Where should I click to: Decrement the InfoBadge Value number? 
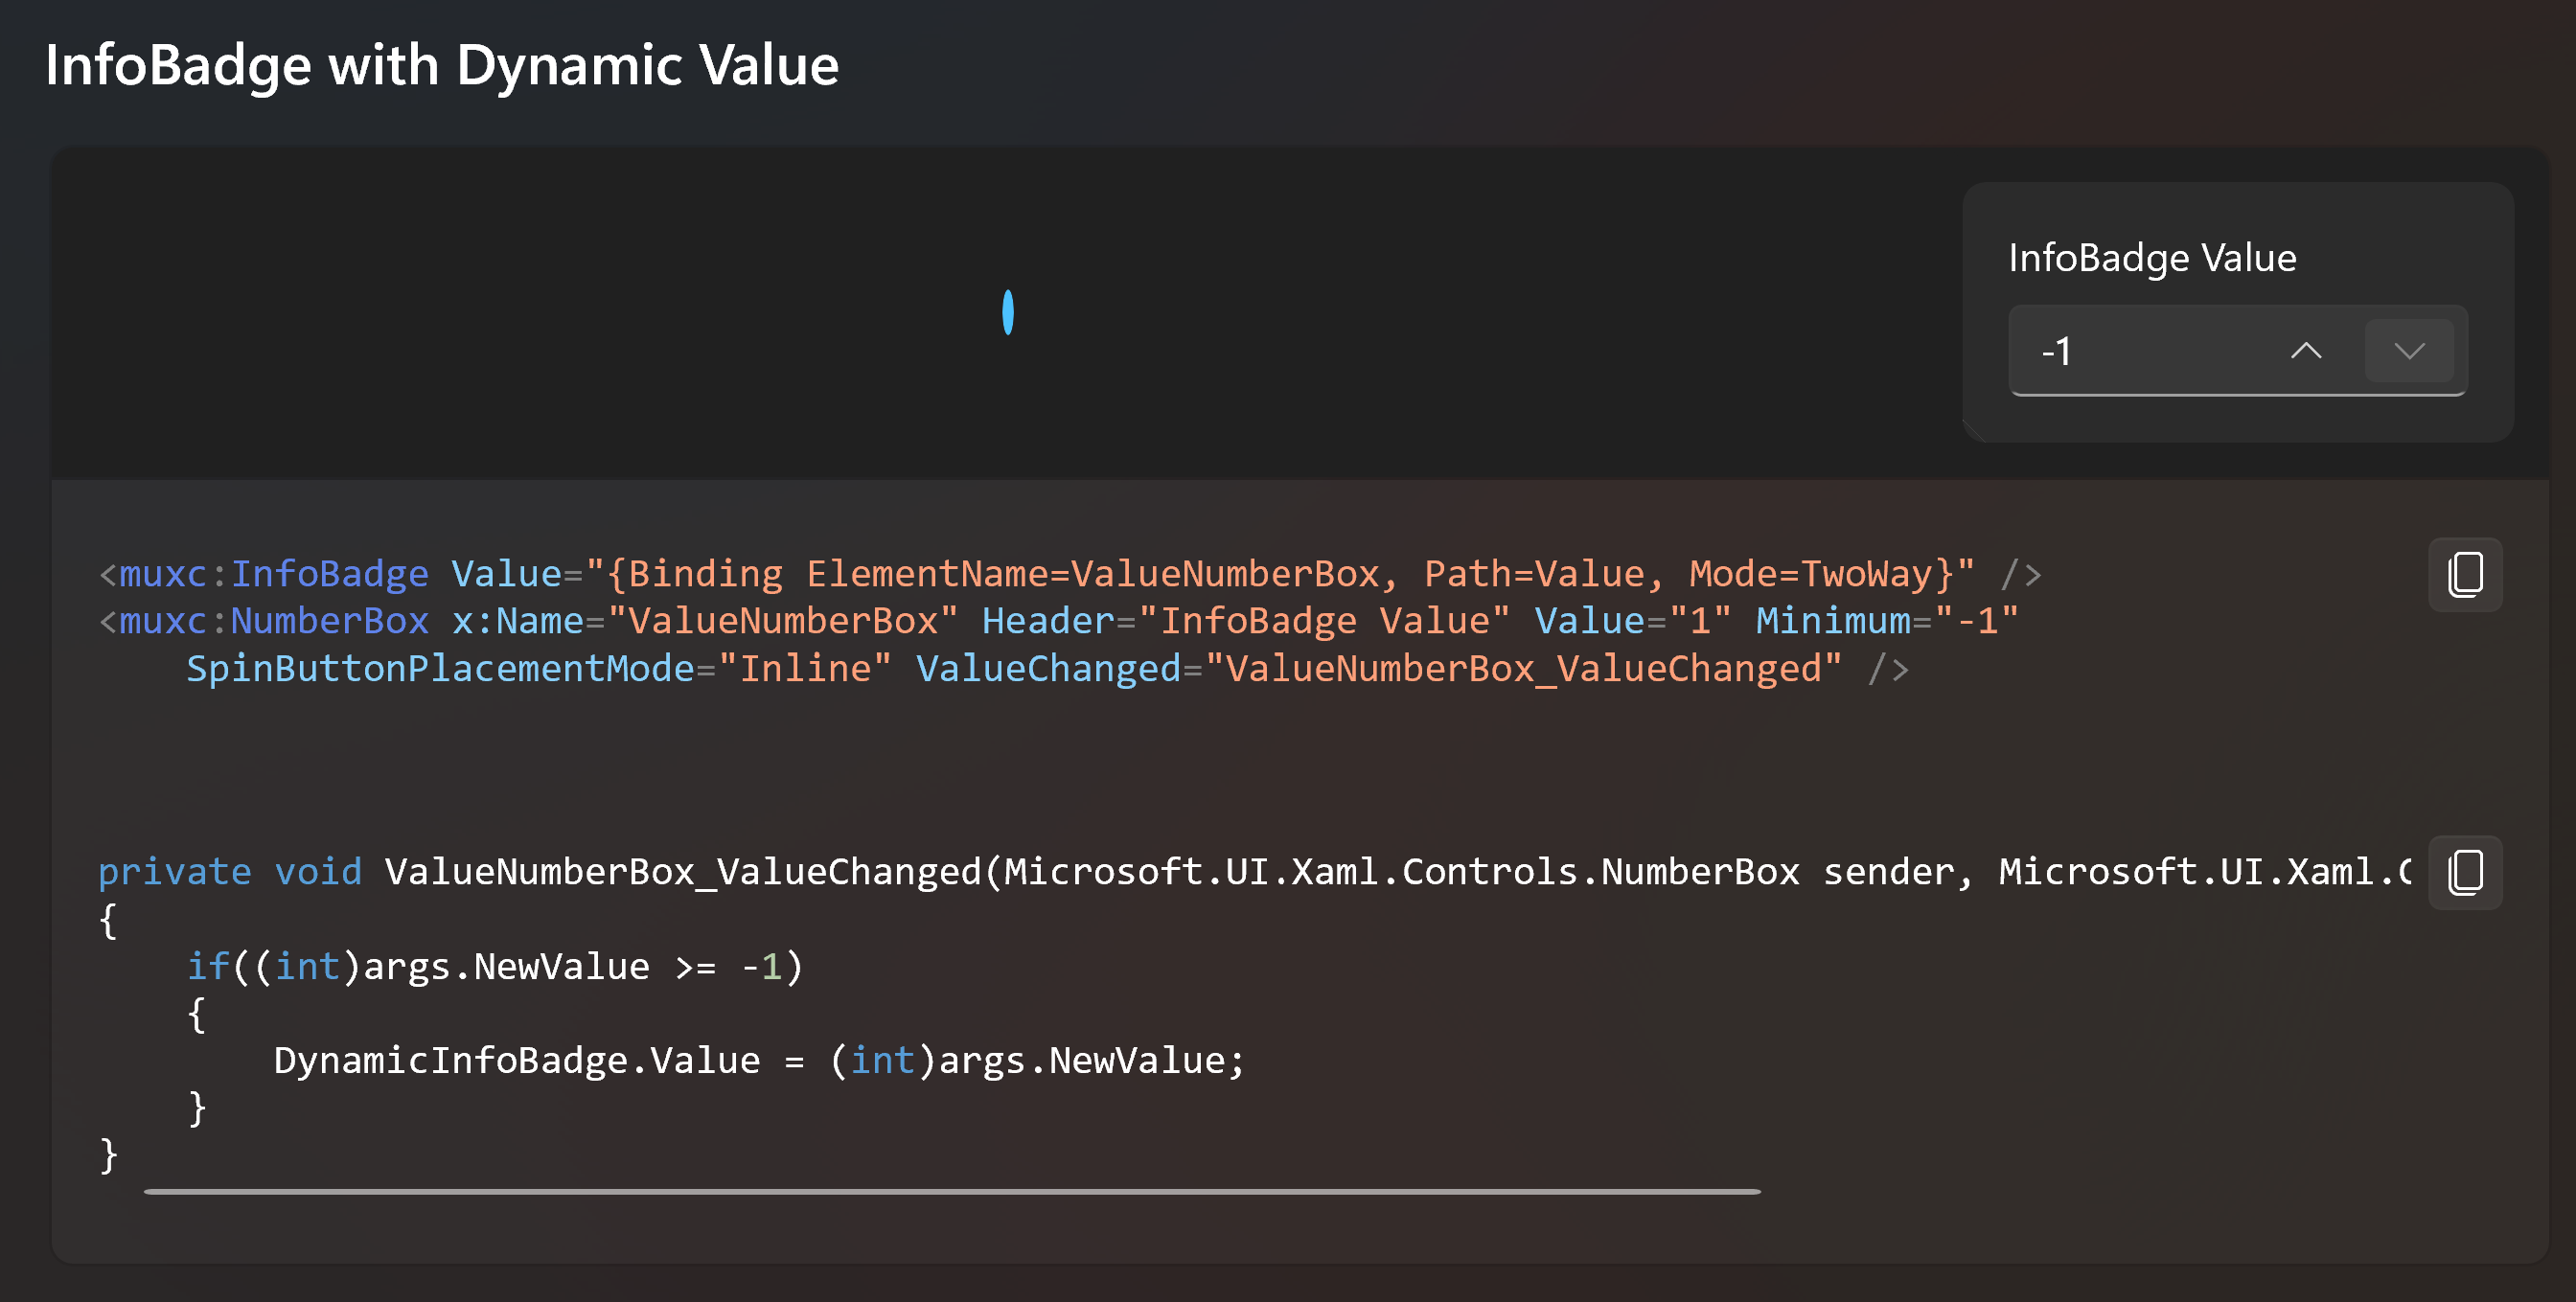pos(2409,350)
